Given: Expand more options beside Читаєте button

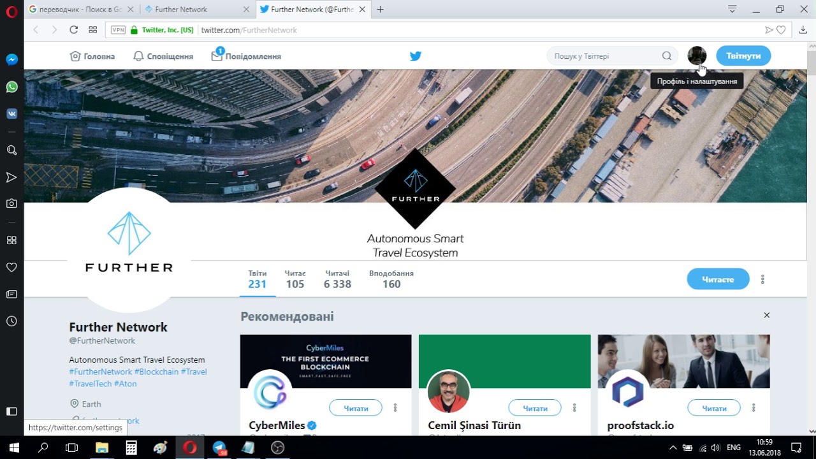Looking at the screenshot, I should point(762,279).
